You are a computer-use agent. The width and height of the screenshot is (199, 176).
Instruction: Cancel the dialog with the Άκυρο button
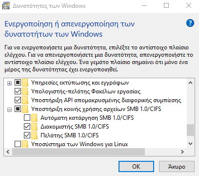pos(177,167)
